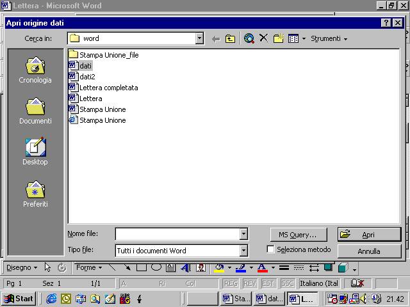Click the Views grid icon

[x=293, y=38]
